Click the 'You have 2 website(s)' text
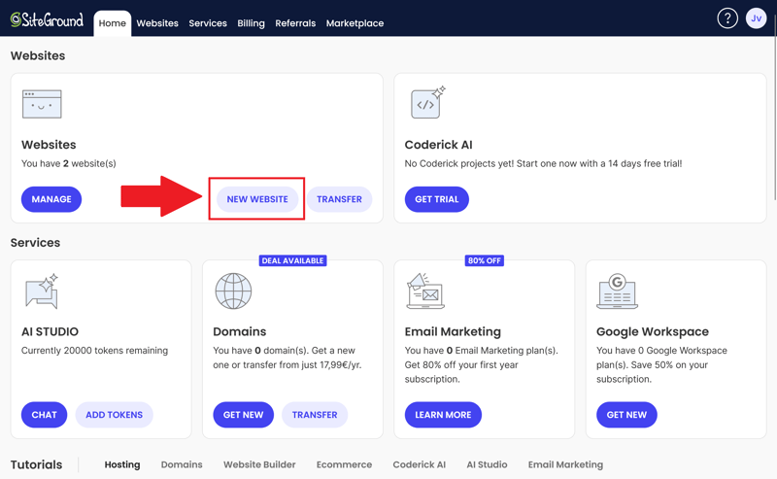This screenshot has width=777, height=479. coord(69,163)
